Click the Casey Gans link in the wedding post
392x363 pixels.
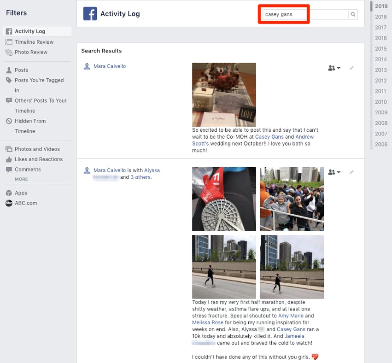[269, 136]
